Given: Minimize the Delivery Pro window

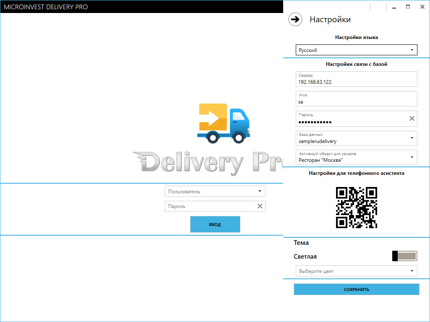Looking at the screenshot, I should [x=394, y=7].
